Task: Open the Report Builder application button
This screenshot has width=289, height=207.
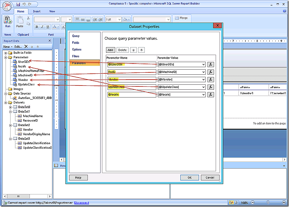Action: point(7,6)
